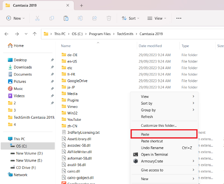
Task: Unpin Desktop via its pin icon
Action: [52, 60]
